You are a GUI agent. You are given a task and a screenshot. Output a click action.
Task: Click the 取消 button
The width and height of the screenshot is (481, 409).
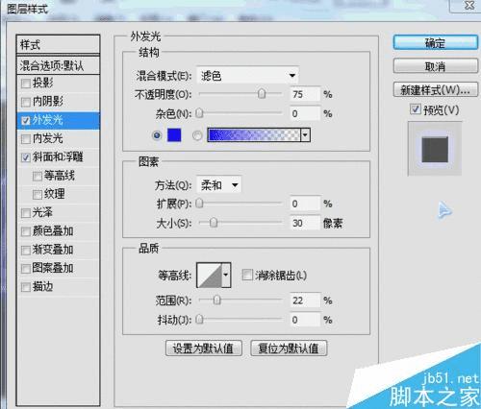pos(436,66)
